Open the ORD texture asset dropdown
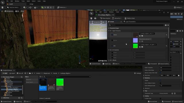Image resolution: width=184 pixels, height=103 pixels. tap(147, 45)
